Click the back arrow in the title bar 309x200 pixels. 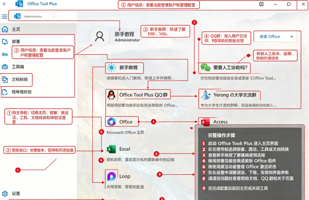pos(5,4)
